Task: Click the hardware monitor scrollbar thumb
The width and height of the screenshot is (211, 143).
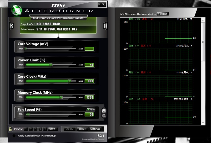Action: 203,42
